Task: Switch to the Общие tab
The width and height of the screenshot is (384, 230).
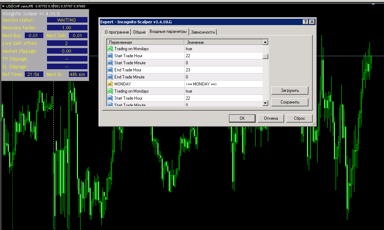Action: (x=139, y=32)
